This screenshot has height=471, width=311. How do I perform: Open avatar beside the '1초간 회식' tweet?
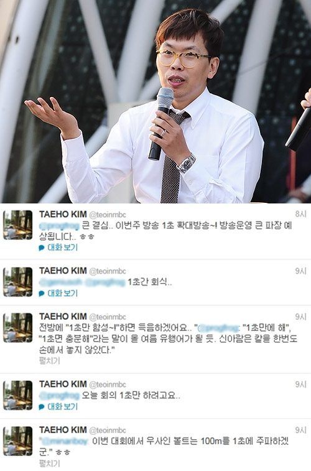point(17,282)
